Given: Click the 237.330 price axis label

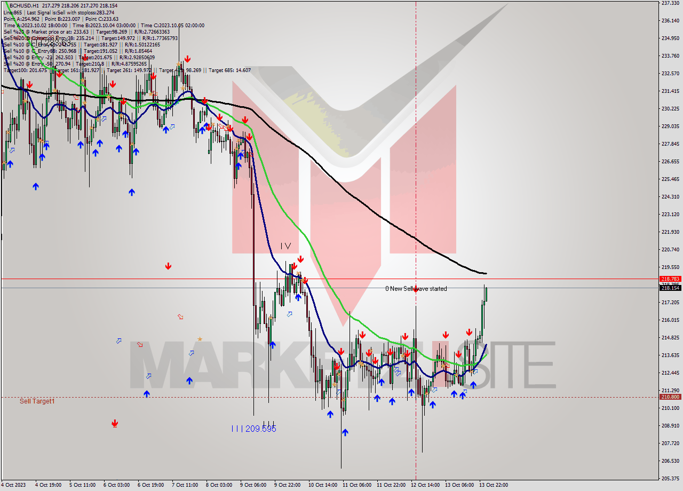Looking at the screenshot, I should coord(670,3).
